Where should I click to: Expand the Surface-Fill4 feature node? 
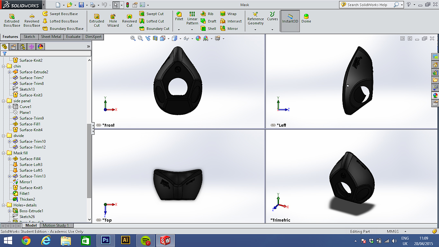coord(10,159)
